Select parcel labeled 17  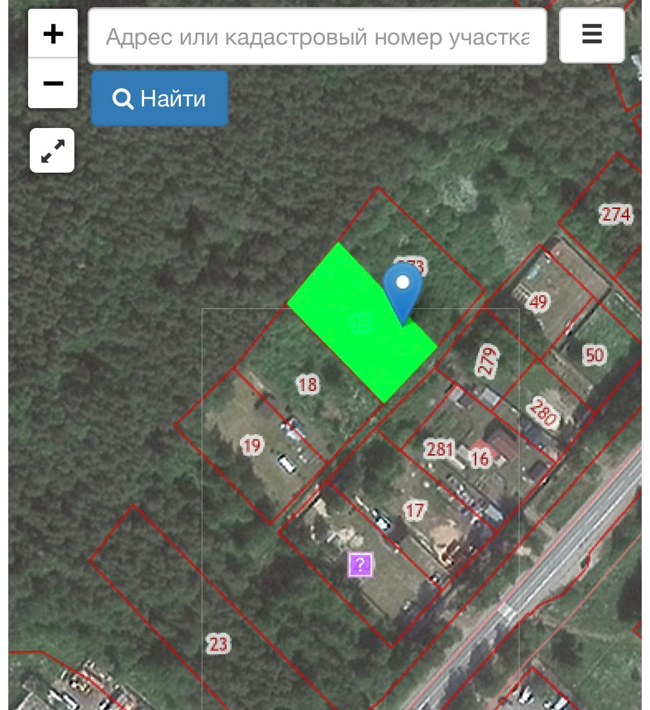pos(415,511)
